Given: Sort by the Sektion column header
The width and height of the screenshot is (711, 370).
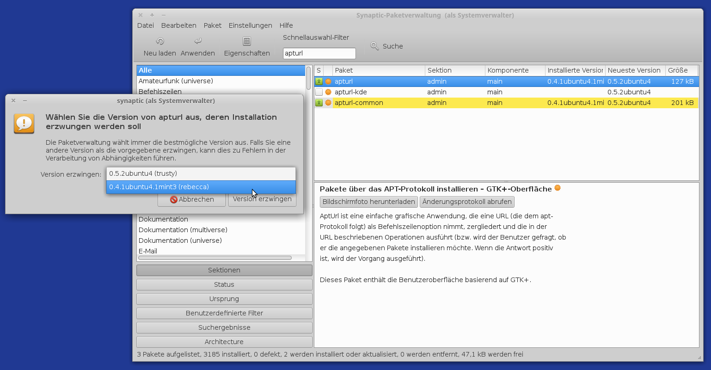Looking at the screenshot, I should pyautogui.click(x=455, y=70).
